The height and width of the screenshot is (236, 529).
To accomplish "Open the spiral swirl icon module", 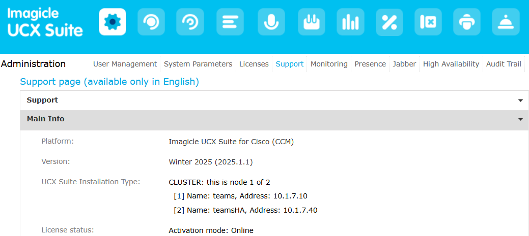I will pos(191,22).
